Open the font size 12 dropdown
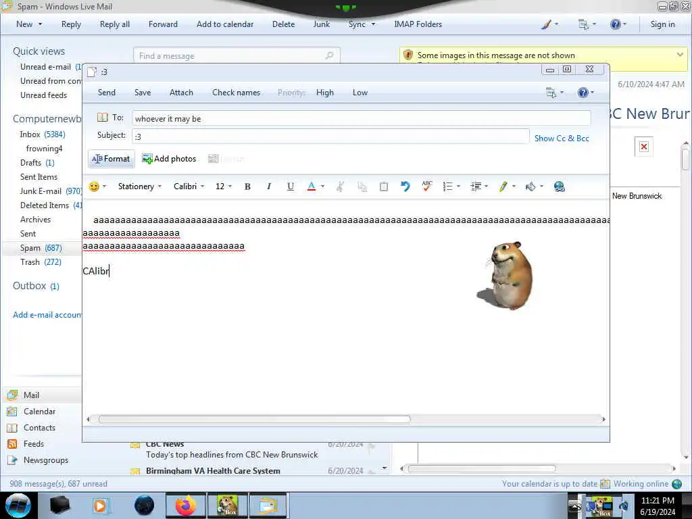This screenshot has height=519, width=692. [x=223, y=187]
